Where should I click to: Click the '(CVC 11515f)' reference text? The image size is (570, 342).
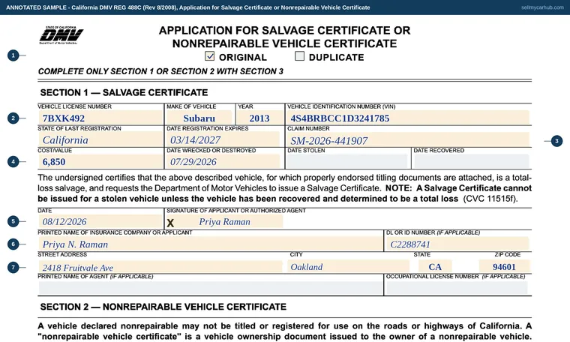click(x=490, y=199)
